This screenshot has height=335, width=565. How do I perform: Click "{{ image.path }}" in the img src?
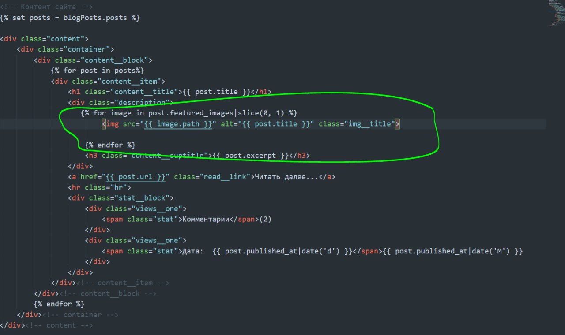click(x=179, y=124)
